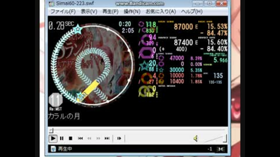The height and width of the screenshot is (157, 280).
Task: Open the お気に入り(A) menu
Action: 161,12
